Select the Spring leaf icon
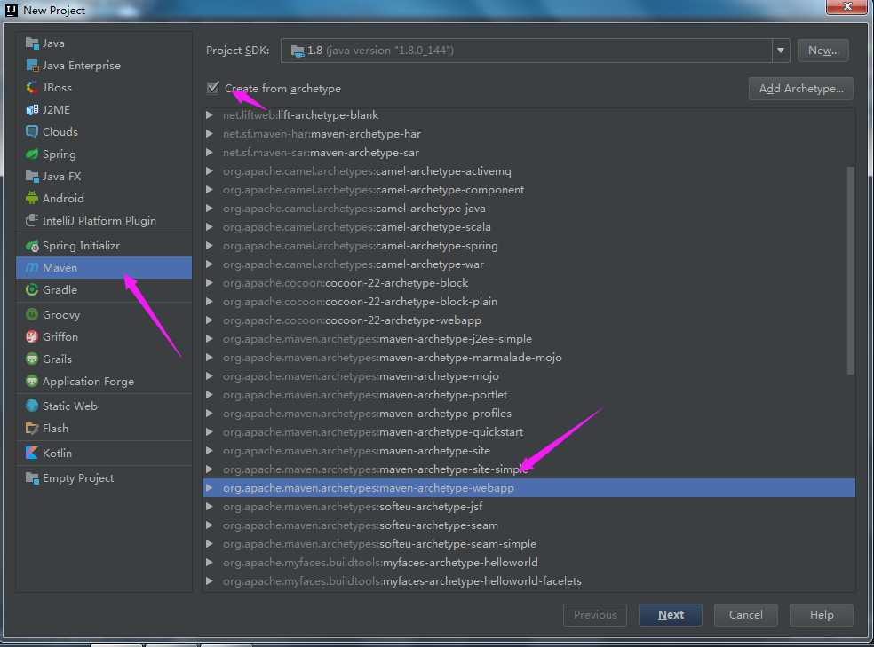 coord(32,154)
